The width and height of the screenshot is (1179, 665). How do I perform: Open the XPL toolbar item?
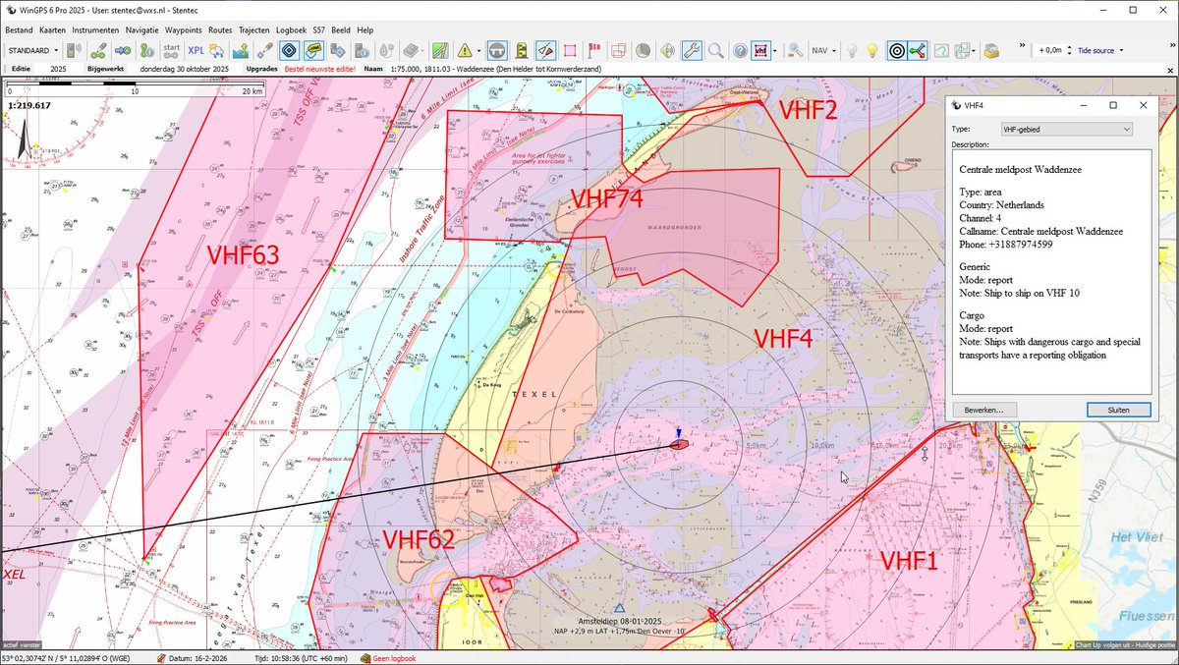(x=196, y=50)
